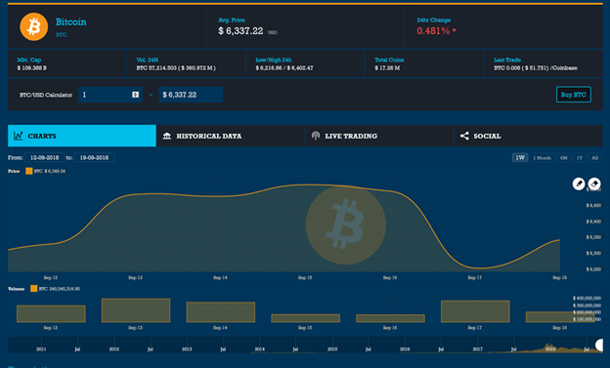The image size is (610, 368).
Task: Select the pencil draw tool on chart
Action: (579, 184)
